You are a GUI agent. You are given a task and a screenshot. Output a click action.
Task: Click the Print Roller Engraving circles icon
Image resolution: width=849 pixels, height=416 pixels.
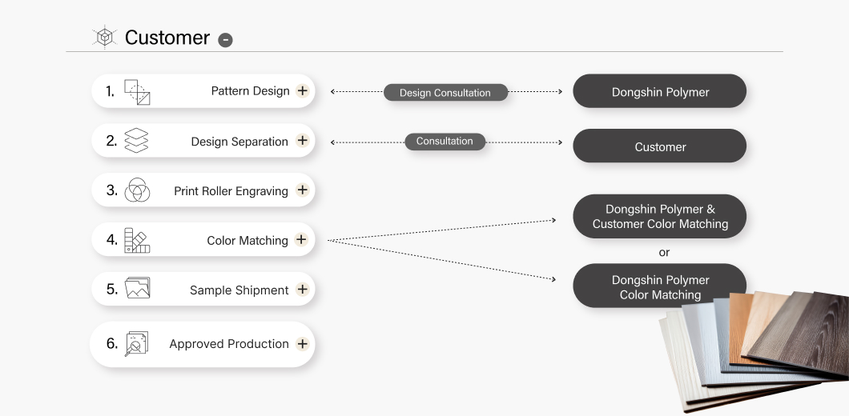[137, 191]
